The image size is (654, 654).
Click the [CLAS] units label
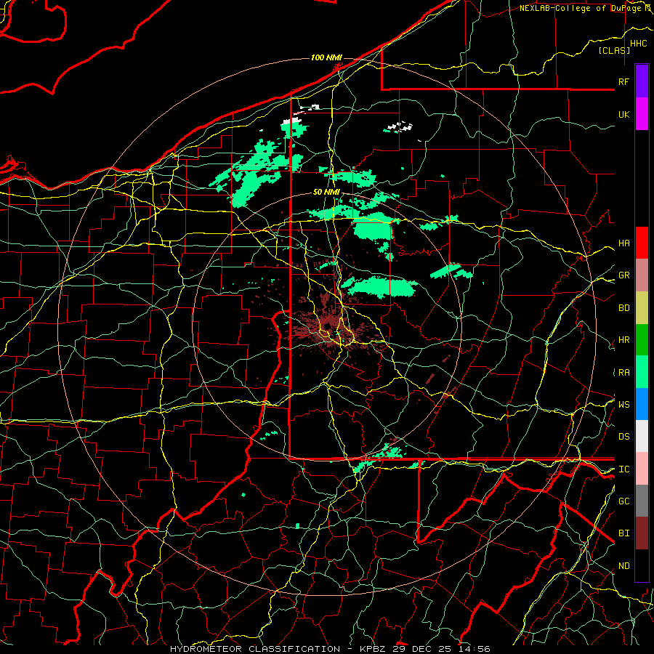coord(614,50)
